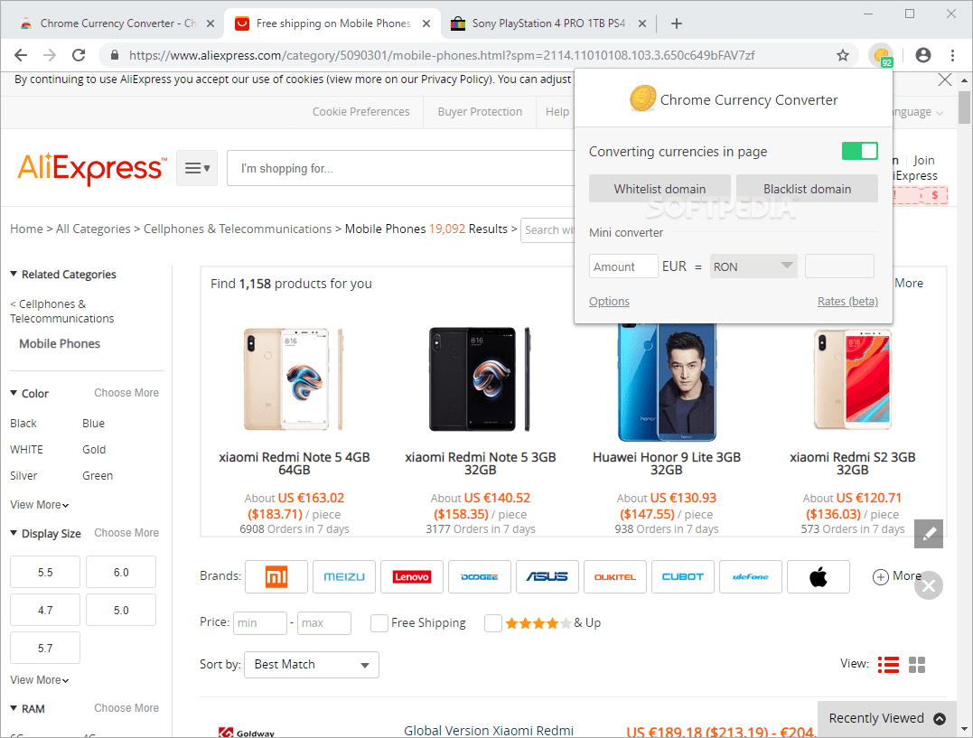Go back using browser back arrow

[21, 55]
